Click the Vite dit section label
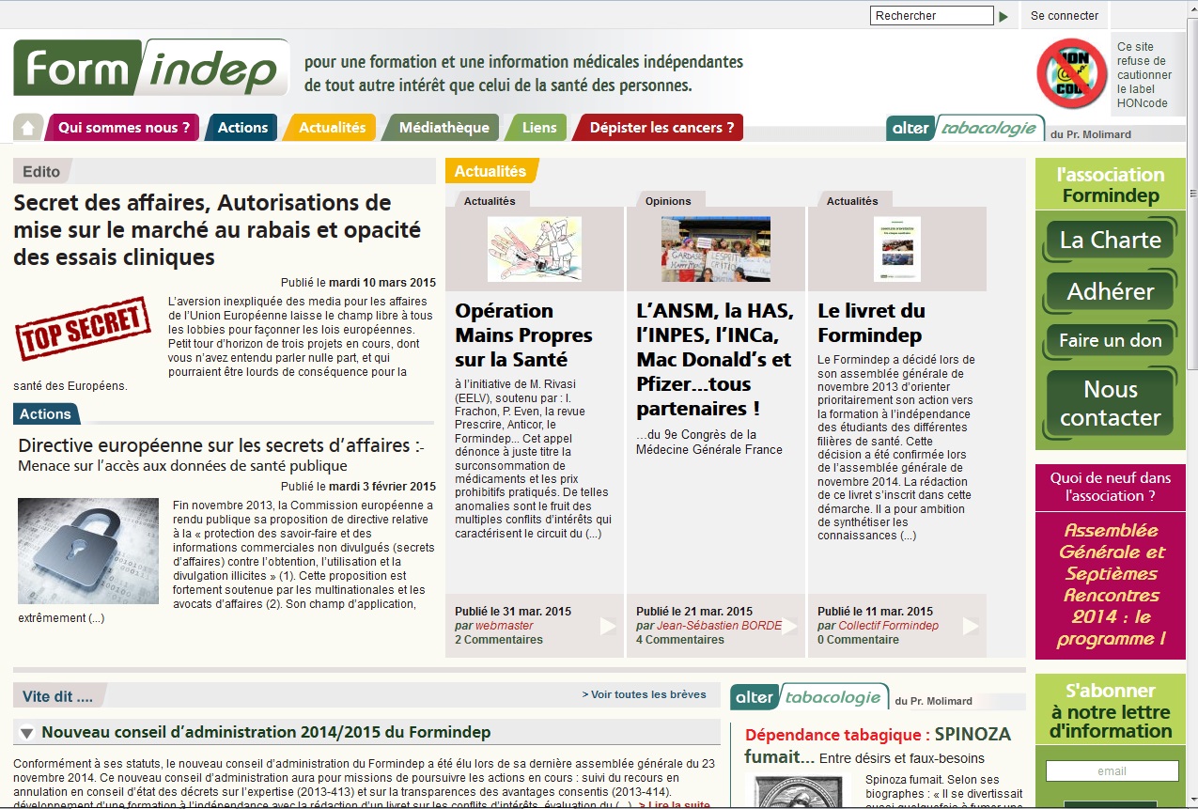1198x809 pixels. 58,697
